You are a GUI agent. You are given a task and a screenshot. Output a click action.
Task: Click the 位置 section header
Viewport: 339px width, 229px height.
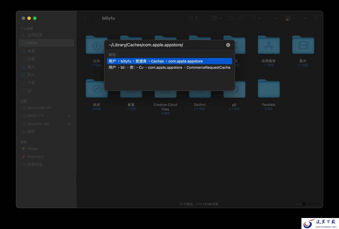click(x=24, y=101)
